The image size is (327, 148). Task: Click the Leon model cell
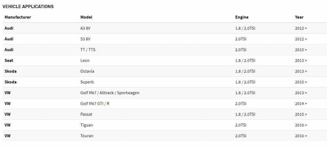click(x=85, y=61)
